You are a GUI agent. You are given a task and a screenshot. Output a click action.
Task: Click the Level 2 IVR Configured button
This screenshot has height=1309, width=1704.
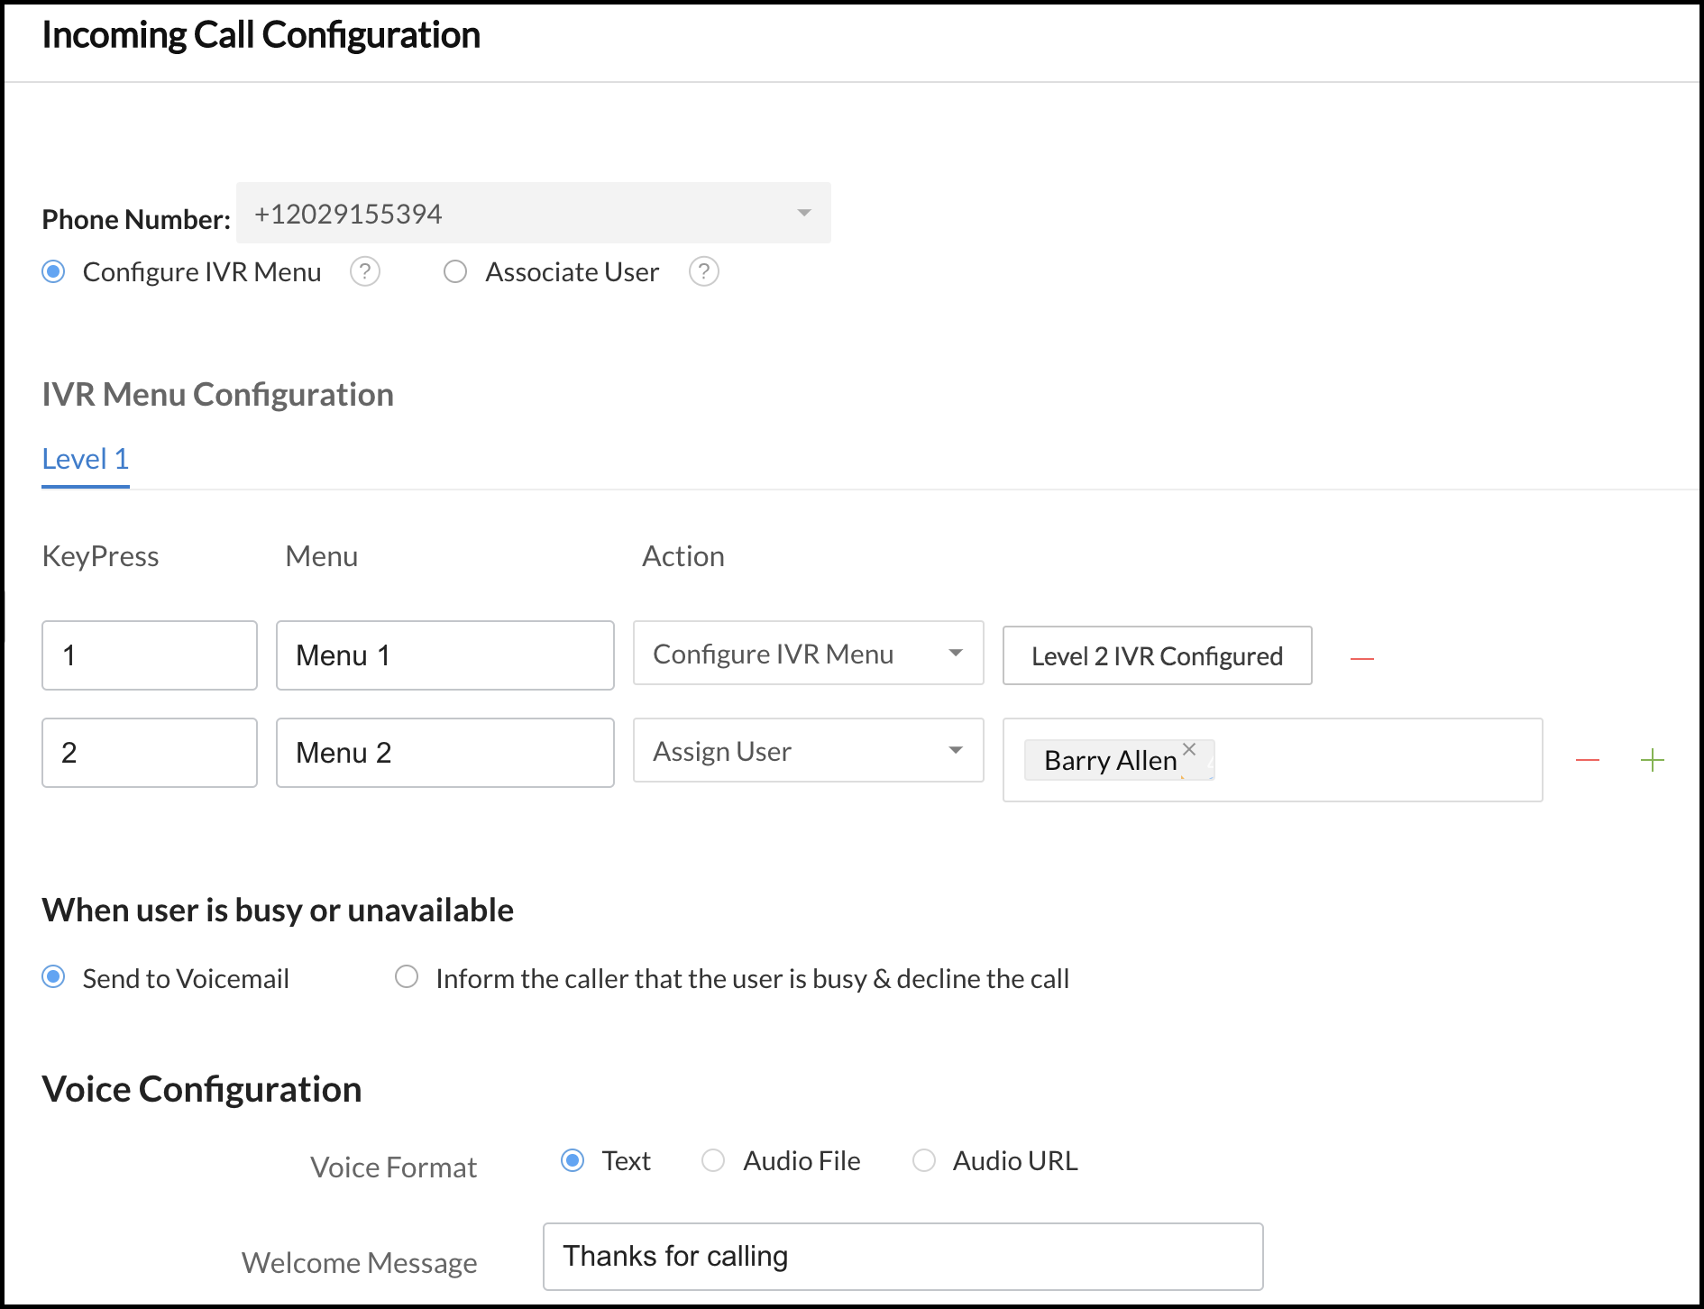(x=1157, y=656)
